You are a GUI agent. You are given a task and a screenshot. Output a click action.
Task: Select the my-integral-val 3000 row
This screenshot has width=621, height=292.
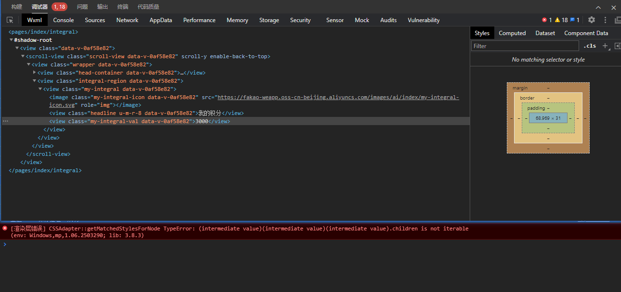point(236,121)
